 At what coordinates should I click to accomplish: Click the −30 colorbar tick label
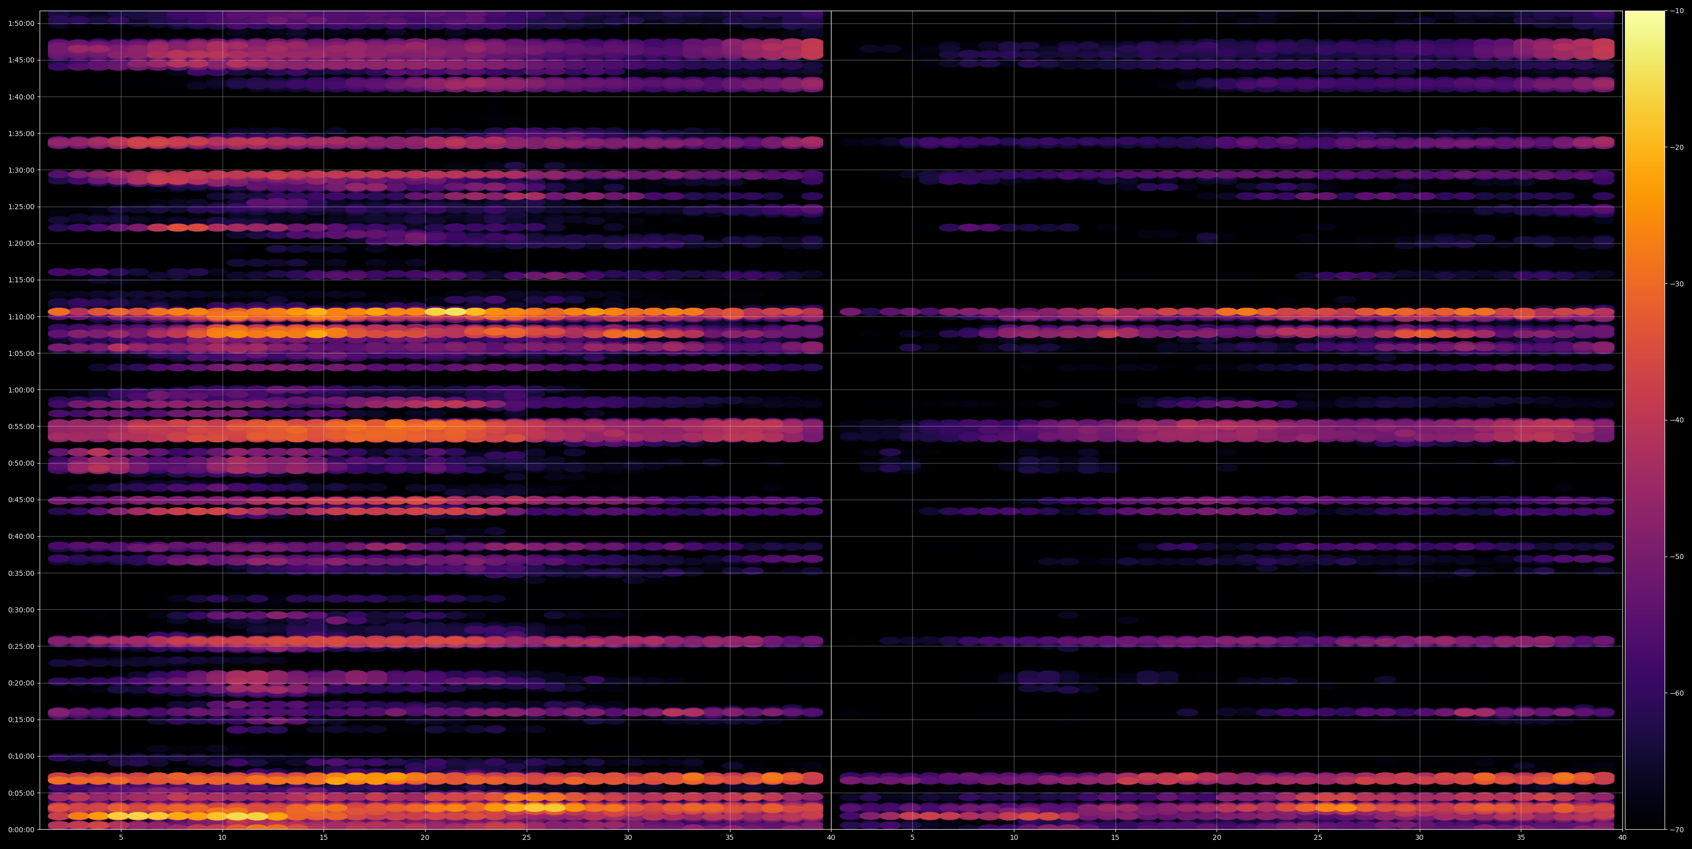tap(1676, 284)
